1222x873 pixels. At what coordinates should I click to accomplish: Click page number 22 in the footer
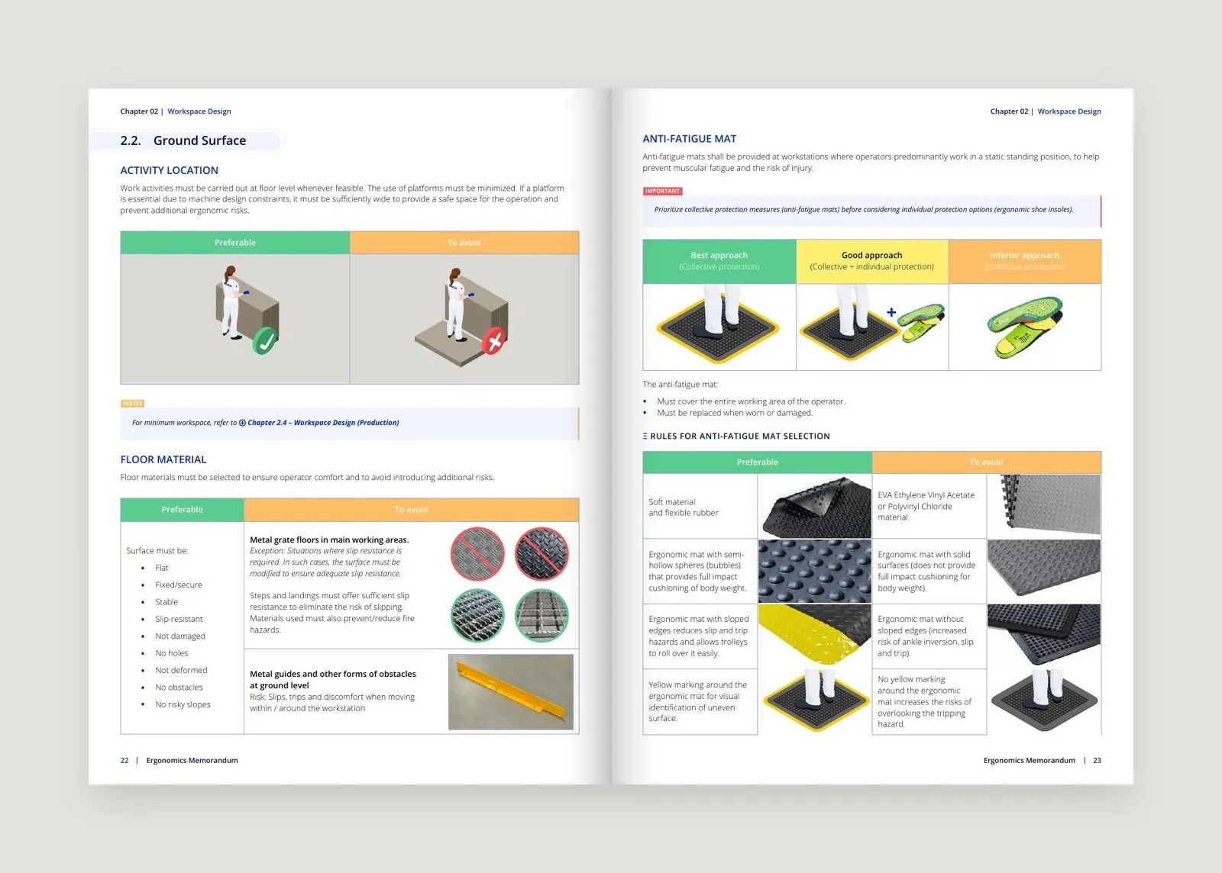coord(124,760)
